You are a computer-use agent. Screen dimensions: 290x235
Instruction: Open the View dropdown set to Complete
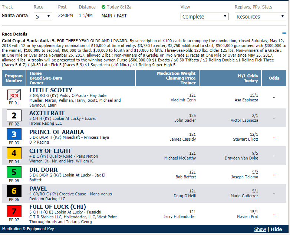205,16
